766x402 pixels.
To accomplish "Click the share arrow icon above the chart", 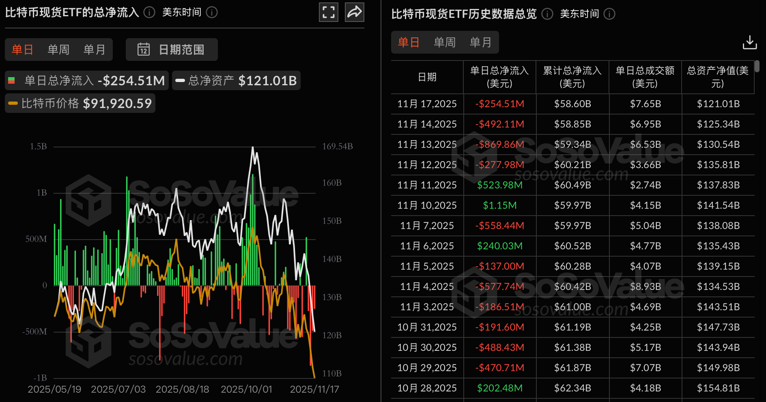I will [354, 12].
